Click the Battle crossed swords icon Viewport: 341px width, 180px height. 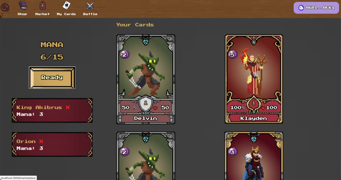click(90, 6)
